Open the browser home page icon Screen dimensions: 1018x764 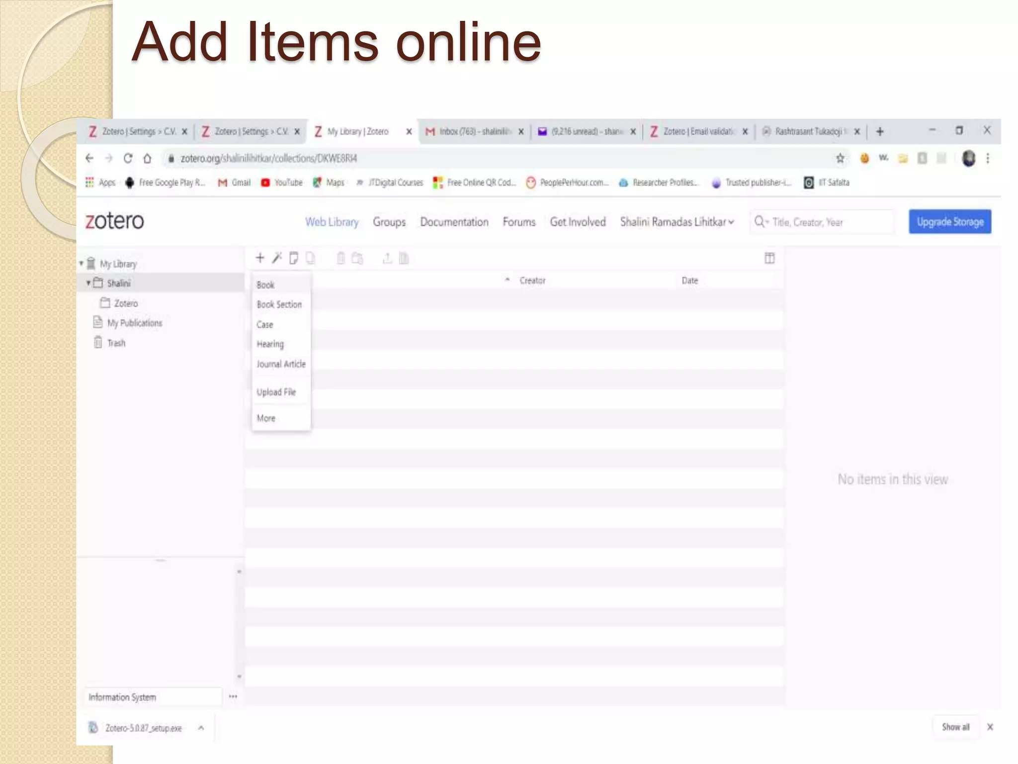147,158
